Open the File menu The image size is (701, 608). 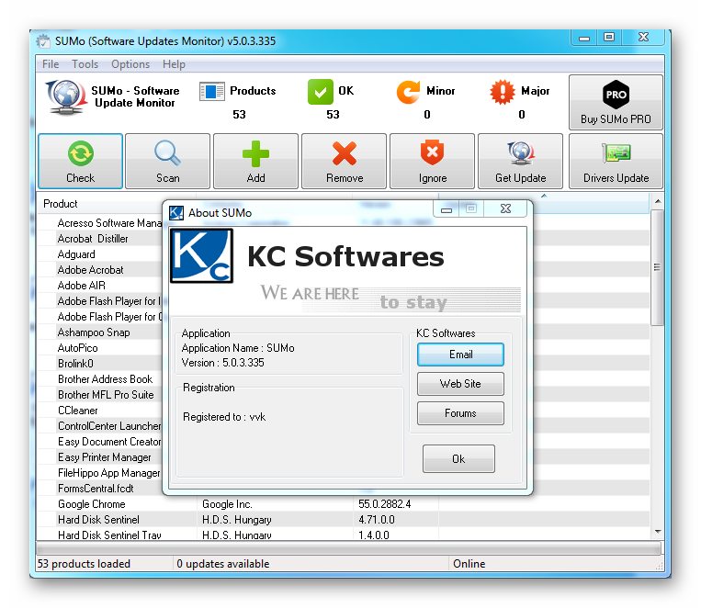[51, 64]
